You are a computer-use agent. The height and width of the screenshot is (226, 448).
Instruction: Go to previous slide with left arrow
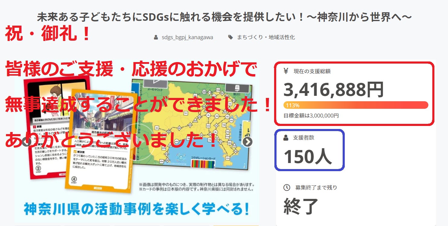pos(26,142)
